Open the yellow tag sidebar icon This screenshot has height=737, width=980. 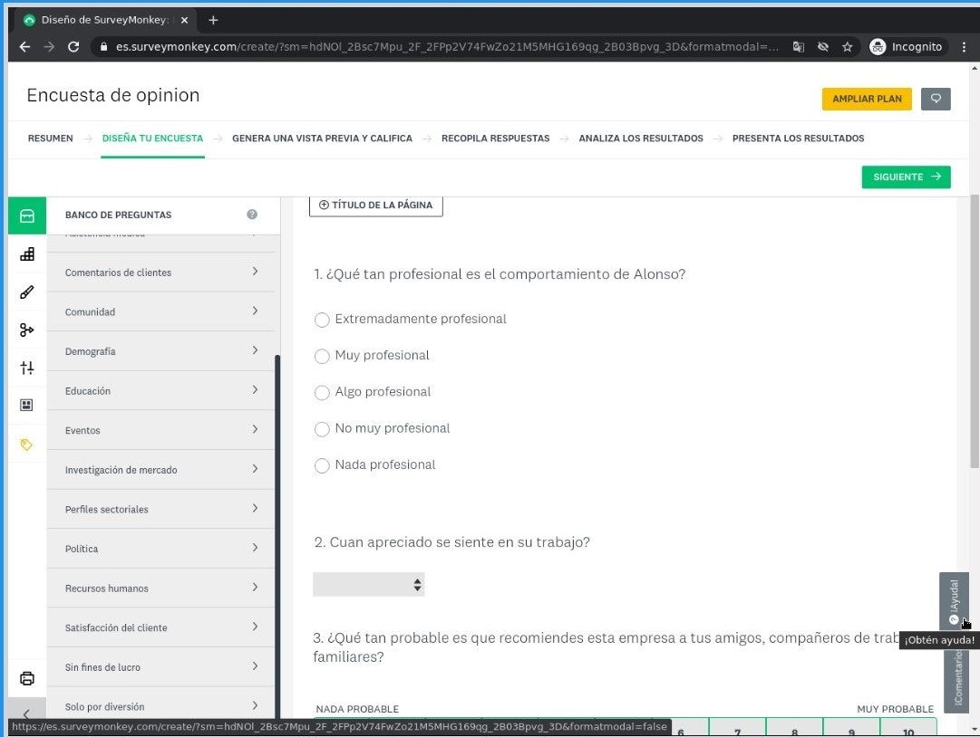click(x=27, y=445)
